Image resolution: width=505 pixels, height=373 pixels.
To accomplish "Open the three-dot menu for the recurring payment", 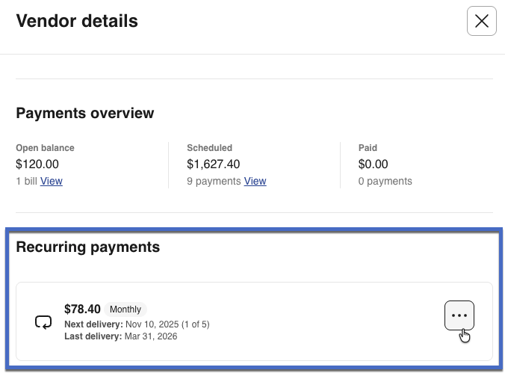I will click(459, 316).
